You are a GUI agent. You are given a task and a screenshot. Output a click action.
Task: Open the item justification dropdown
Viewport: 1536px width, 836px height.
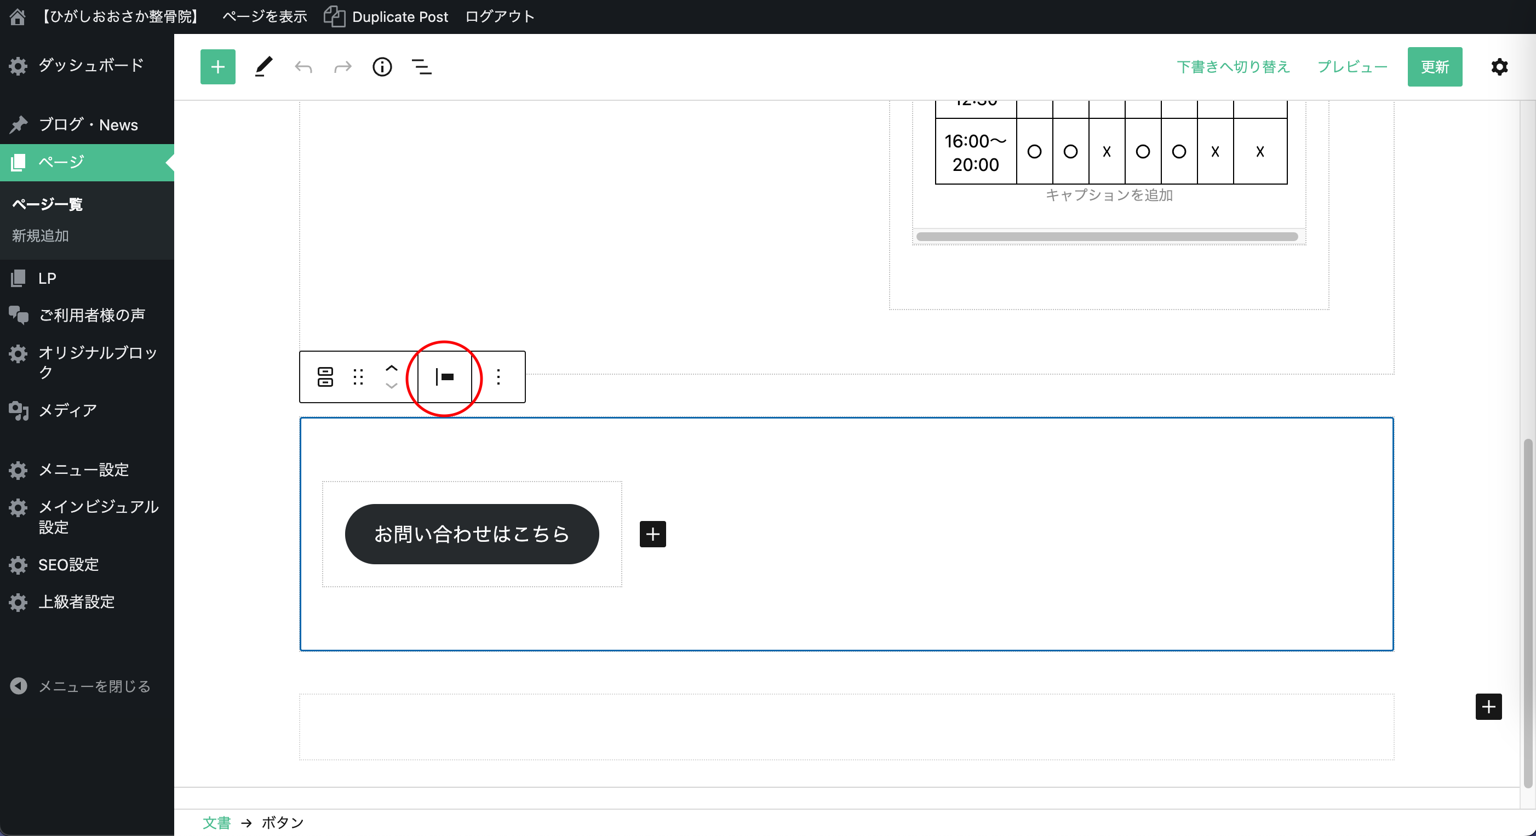coord(444,377)
